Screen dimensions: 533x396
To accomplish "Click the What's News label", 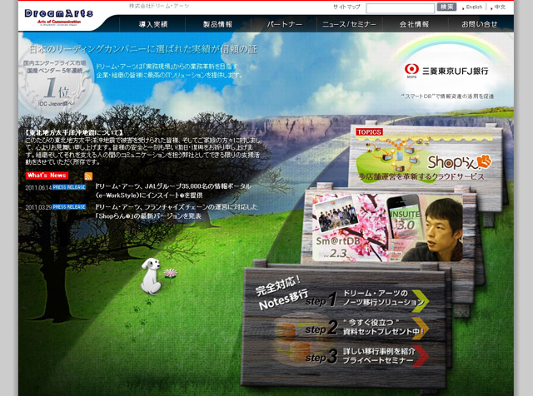I will pos(47,176).
